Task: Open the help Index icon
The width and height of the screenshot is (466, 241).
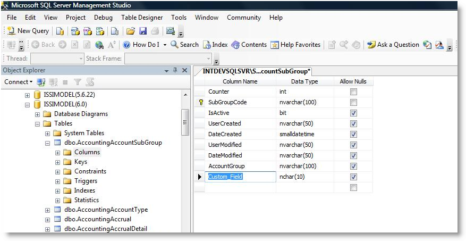Action: [207, 45]
